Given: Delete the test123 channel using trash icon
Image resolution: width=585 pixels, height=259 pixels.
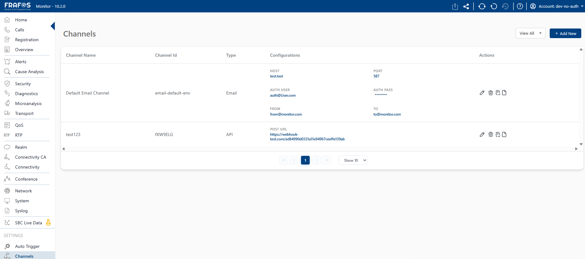Looking at the screenshot, I should (491, 134).
